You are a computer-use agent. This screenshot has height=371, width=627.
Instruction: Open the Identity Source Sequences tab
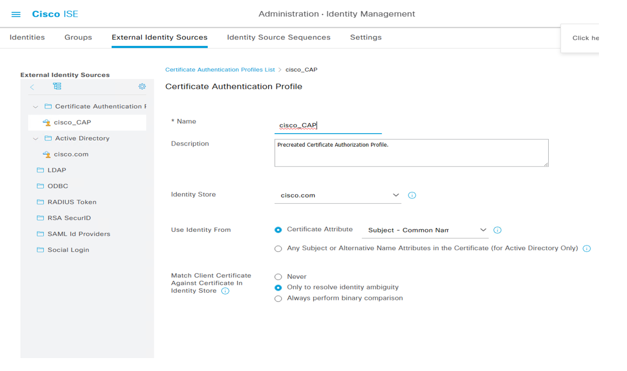[278, 37]
